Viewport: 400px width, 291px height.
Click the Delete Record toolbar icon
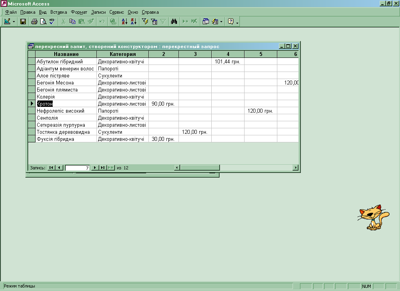[x=194, y=22]
